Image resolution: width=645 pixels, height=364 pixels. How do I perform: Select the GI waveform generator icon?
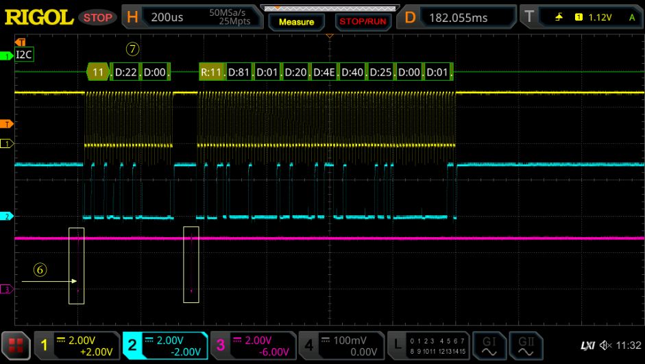click(489, 345)
